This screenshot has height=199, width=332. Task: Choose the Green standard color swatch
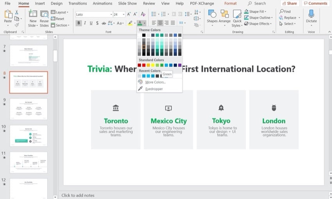pyautogui.click(x=162, y=65)
